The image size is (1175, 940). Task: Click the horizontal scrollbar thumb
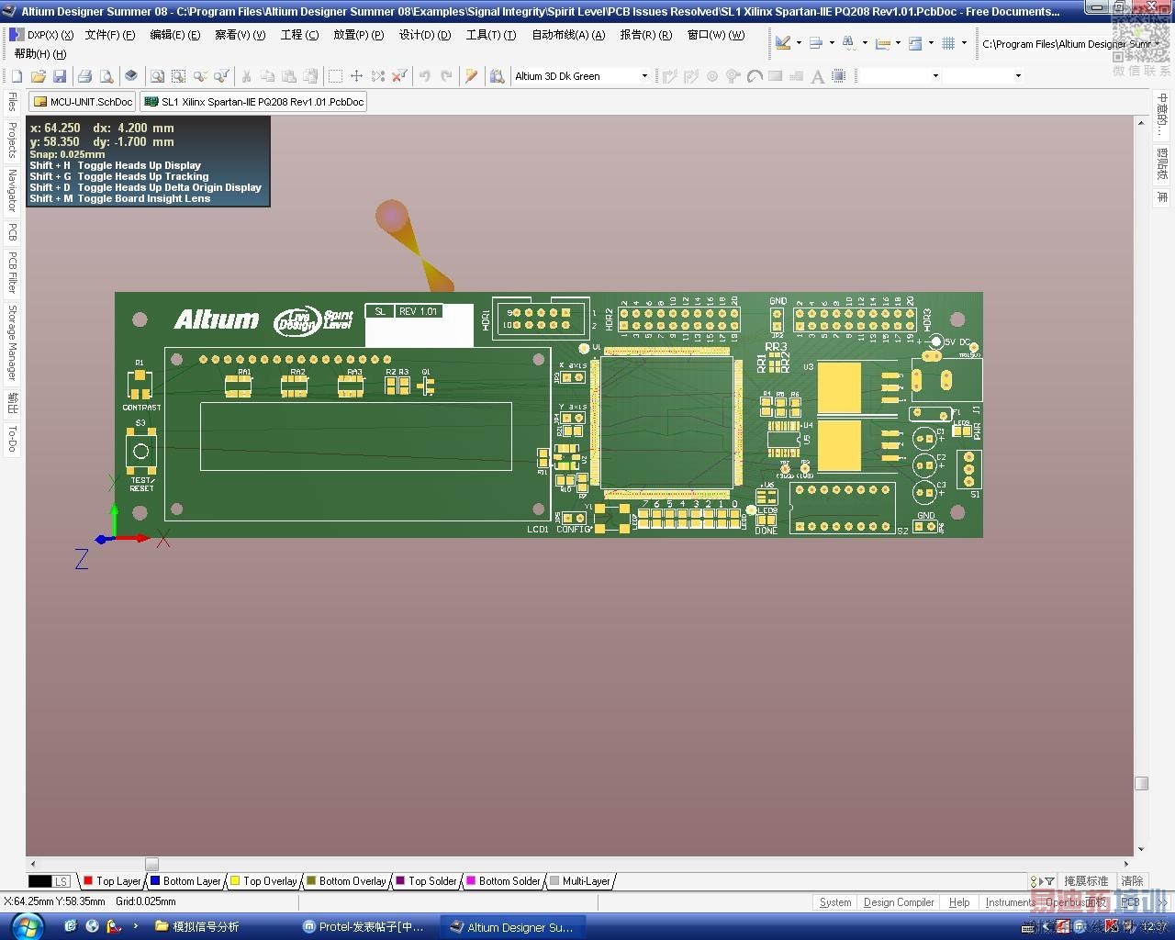[151, 864]
